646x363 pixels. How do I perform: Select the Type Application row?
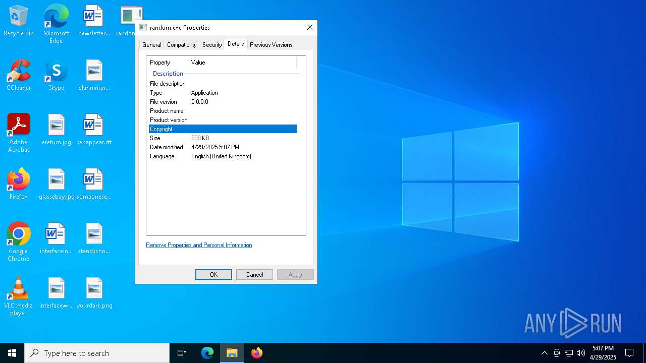(x=223, y=93)
